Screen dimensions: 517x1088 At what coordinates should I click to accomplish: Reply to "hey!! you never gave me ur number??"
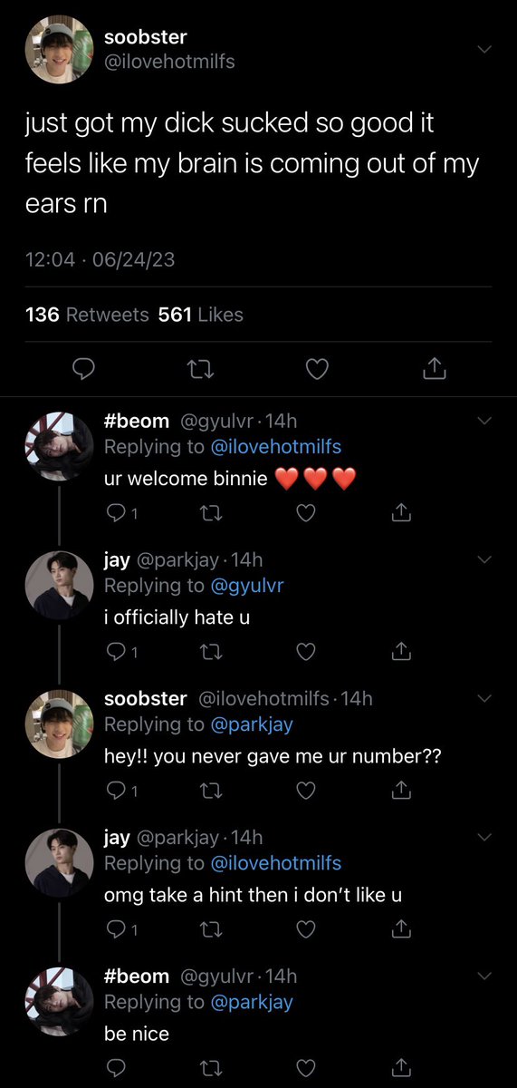tap(116, 791)
